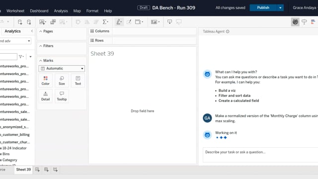The width and height of the screenshot is (318, 179).
Task: Click the Sort Descending toolbar icon
Action: pos(96,22)
